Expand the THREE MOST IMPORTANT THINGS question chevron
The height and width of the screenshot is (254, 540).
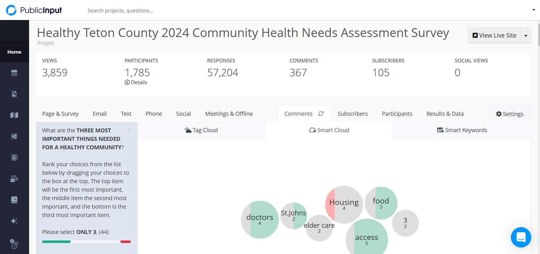coord(130,130)
